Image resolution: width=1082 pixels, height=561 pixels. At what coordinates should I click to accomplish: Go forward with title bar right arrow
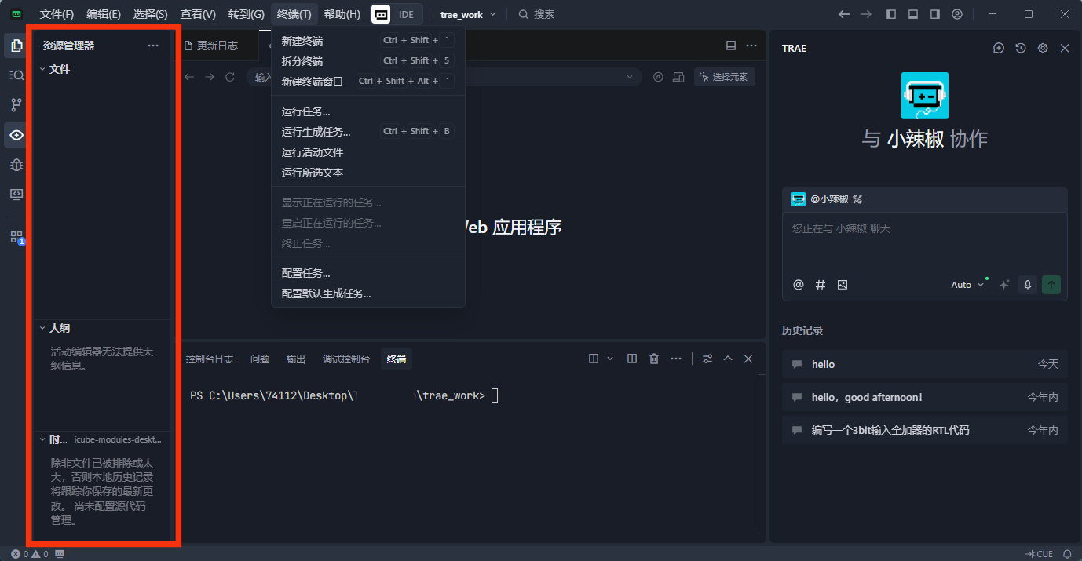pos(866,14)
